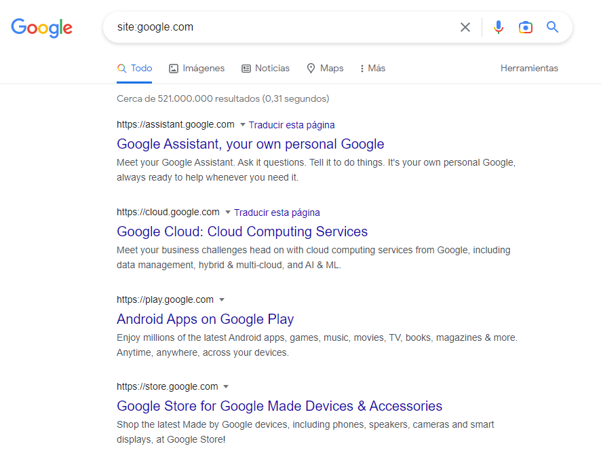Go to the Maps tab
The image size is (601, 461).
click(x=325, y=69)
